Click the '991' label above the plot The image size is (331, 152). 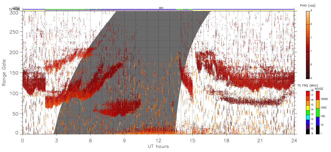pos(161,8)
